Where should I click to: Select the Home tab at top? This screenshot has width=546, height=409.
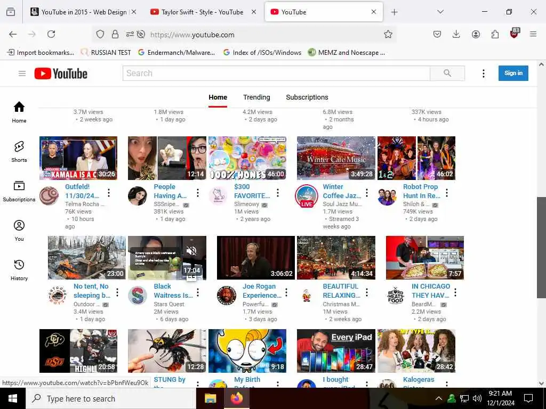218,97
